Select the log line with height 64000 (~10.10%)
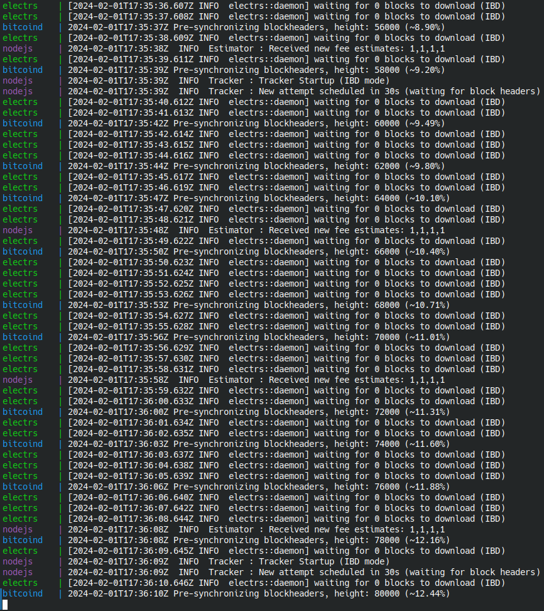544x611 pixels. (226, 198)
